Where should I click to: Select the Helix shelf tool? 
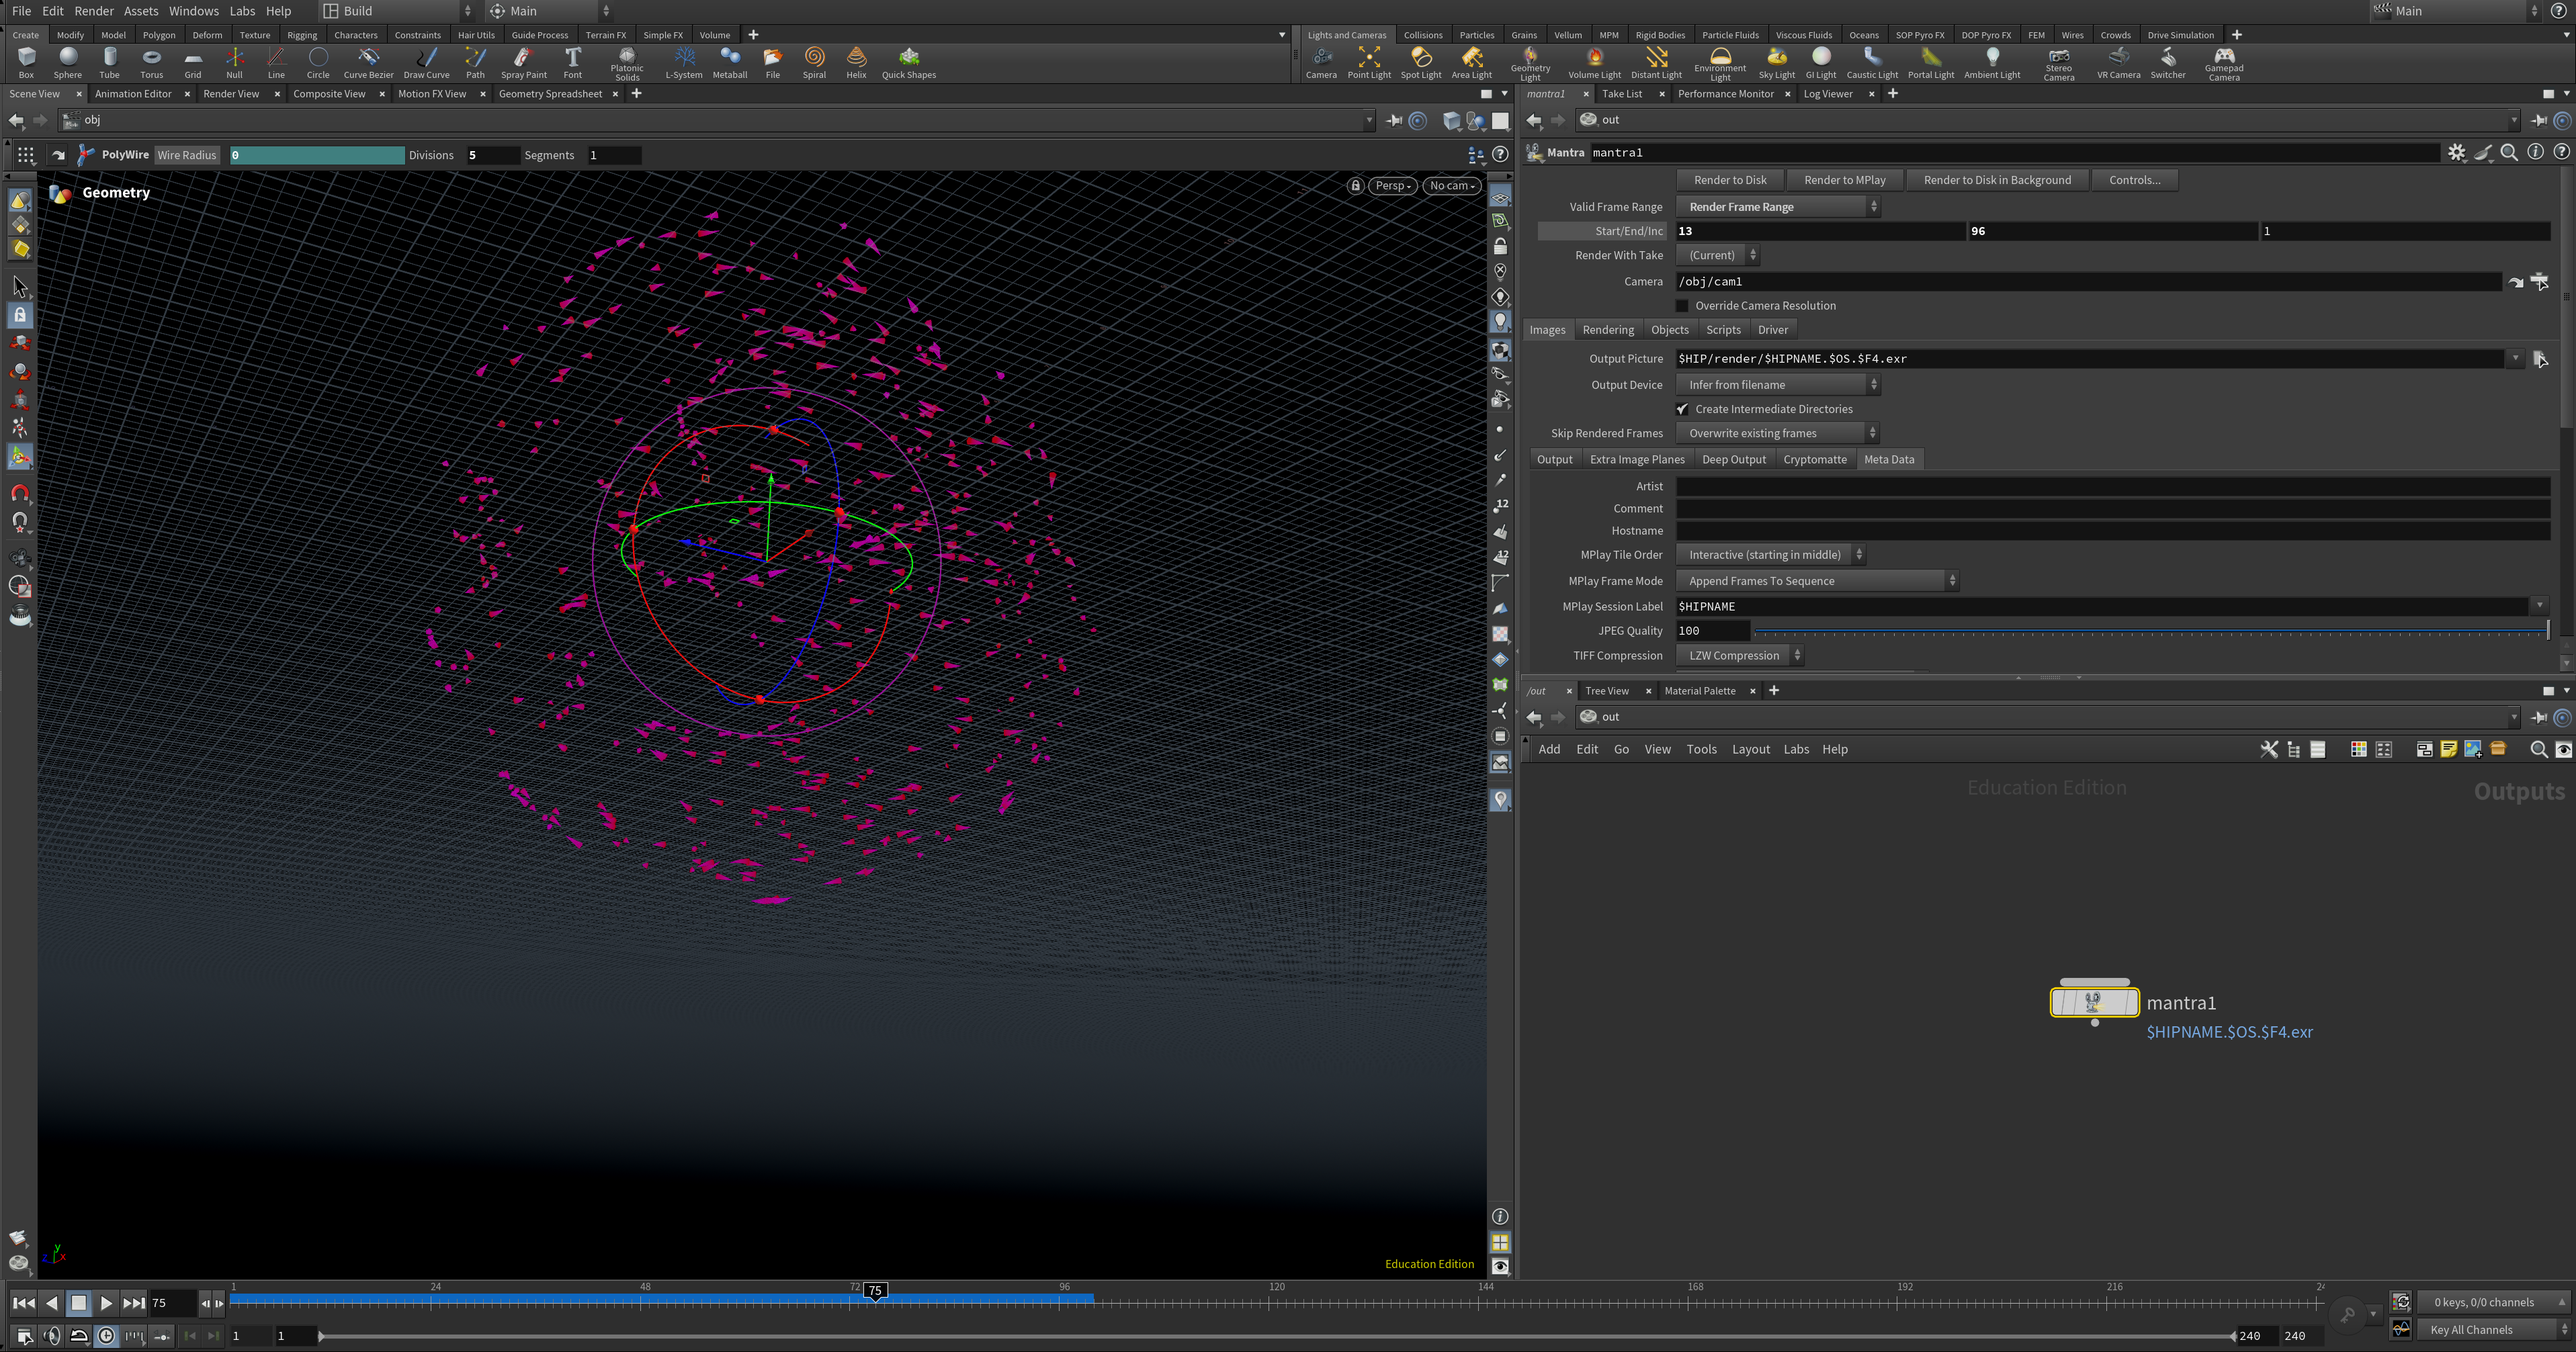pos(856,62)
